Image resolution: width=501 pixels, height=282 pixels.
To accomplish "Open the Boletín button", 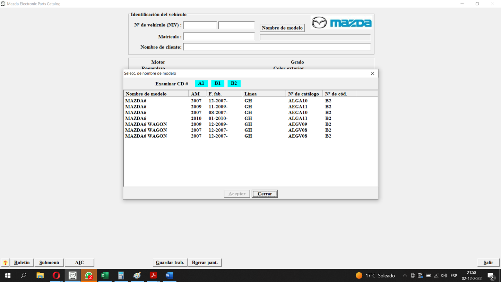I will (22, 263).
